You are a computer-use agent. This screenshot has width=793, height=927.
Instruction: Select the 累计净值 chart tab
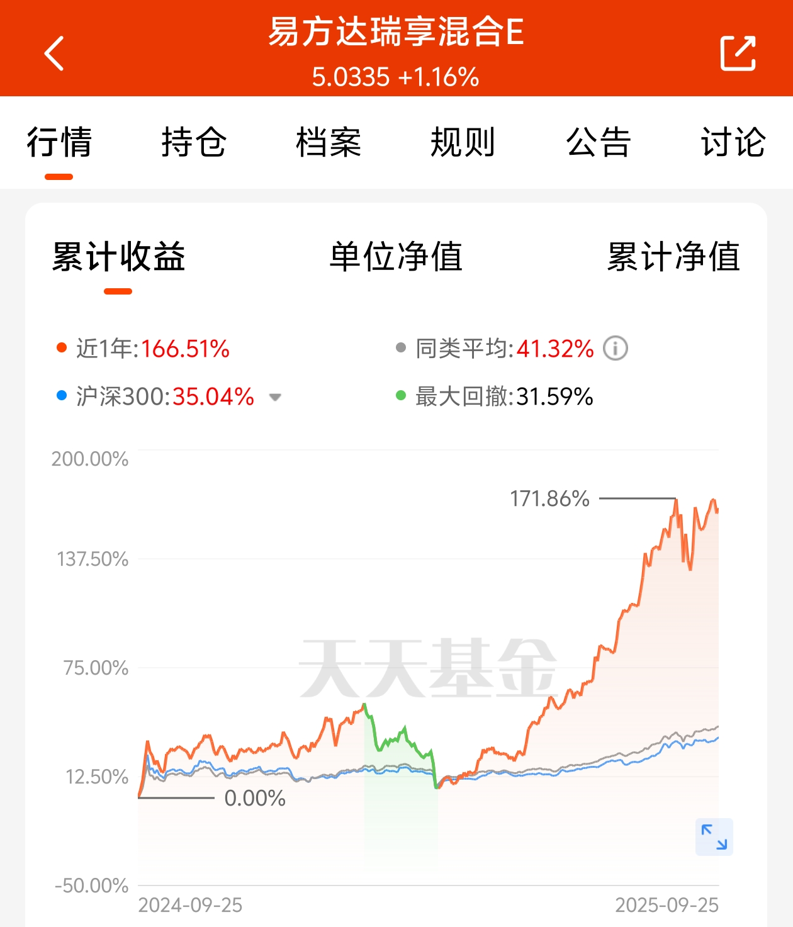coord(673,257)
